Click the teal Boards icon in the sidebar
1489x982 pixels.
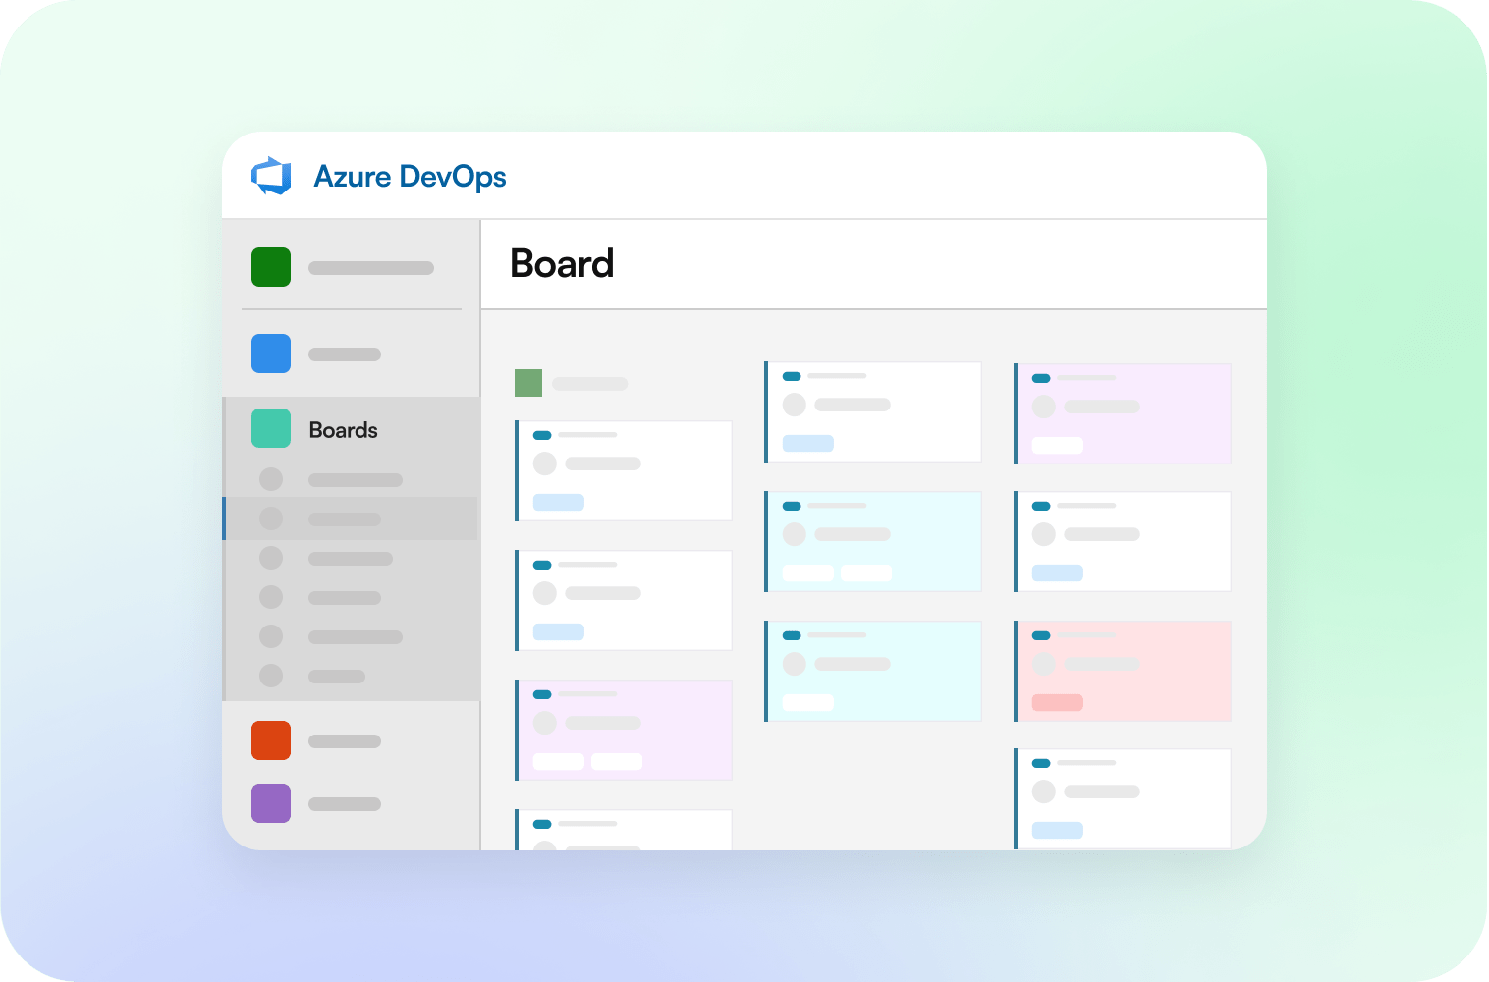pyautogui.click(x=271, y=428)
